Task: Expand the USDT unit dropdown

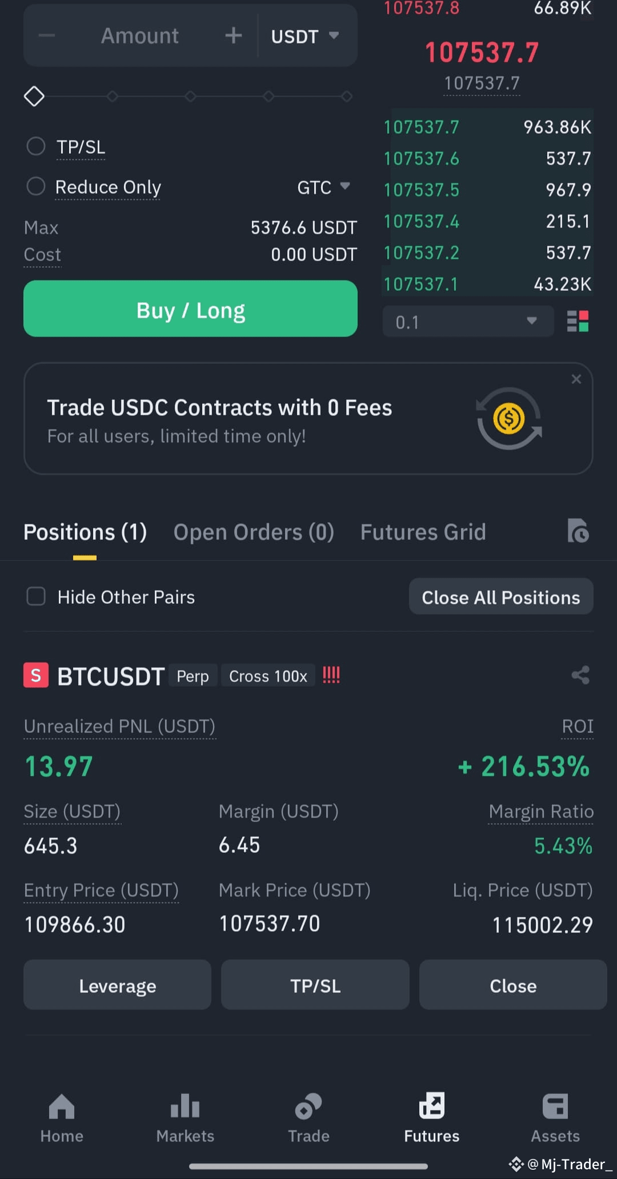Action: 305,36
